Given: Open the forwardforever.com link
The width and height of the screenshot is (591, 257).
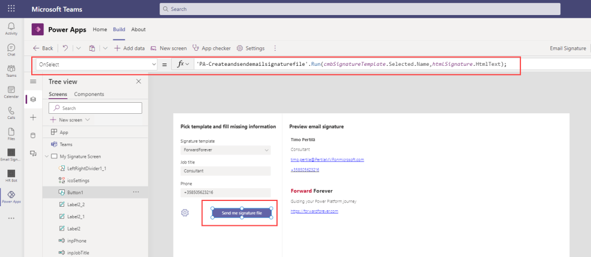Looking at the screenshot, I should [x=314, y=211].
